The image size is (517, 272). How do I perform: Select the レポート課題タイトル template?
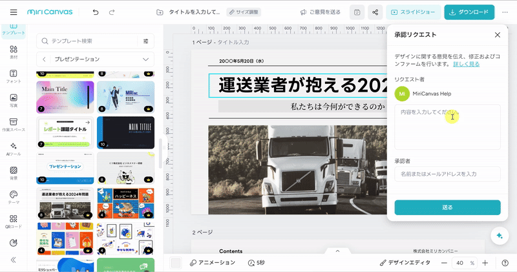pyautogui.click(x=65, y=132)
